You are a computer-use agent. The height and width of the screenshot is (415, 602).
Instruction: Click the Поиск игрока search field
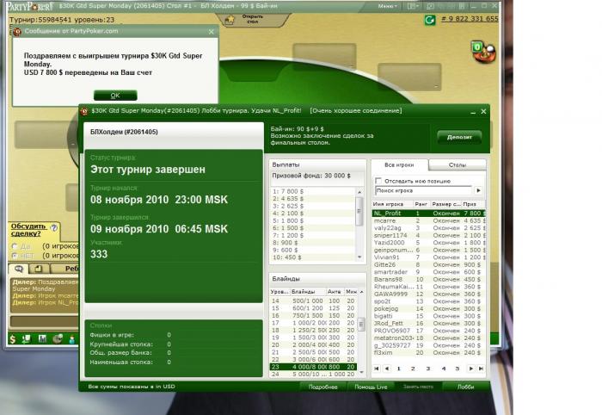pyautogui.click(x=423, y=190)
